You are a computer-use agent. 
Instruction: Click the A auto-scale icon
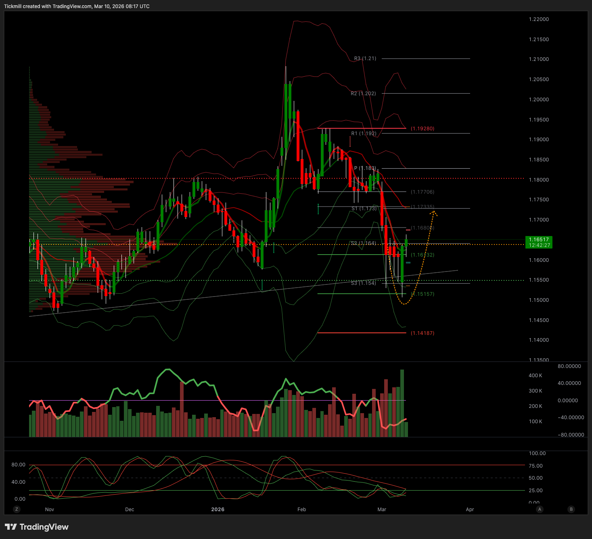(540, 509)
